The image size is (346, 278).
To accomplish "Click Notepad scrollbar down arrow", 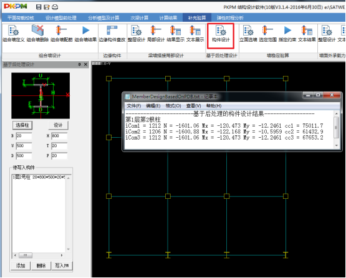I will [x=336, y=145].
